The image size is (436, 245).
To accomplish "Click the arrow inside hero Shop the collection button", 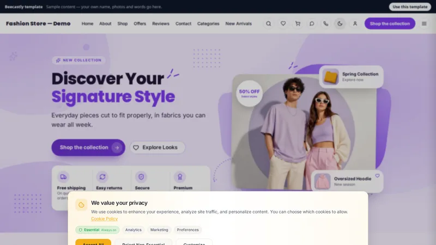I will (117, 148).
